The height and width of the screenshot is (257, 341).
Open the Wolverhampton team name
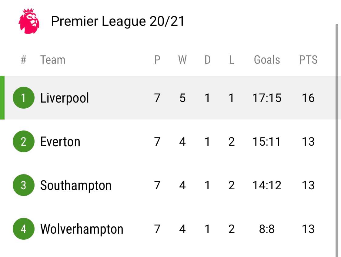click(x=82, y=229)
